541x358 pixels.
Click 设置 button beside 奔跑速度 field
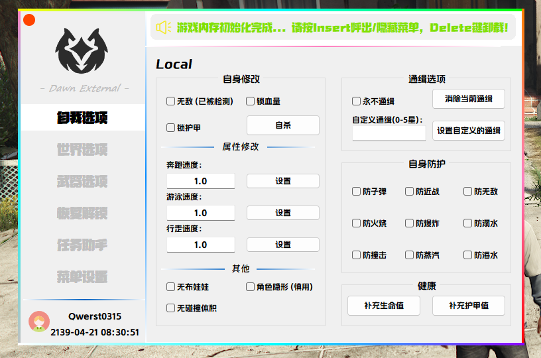coord(283,181)
